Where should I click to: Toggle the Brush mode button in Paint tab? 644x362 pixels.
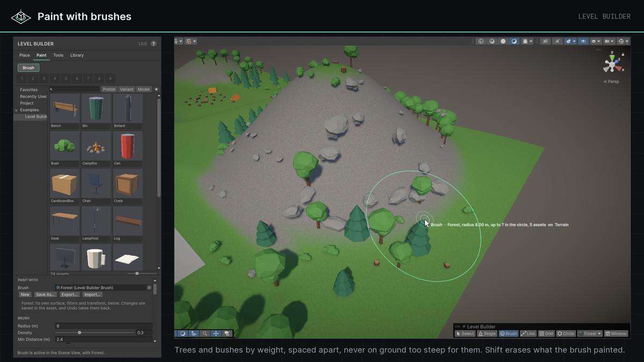pos(28,68)
